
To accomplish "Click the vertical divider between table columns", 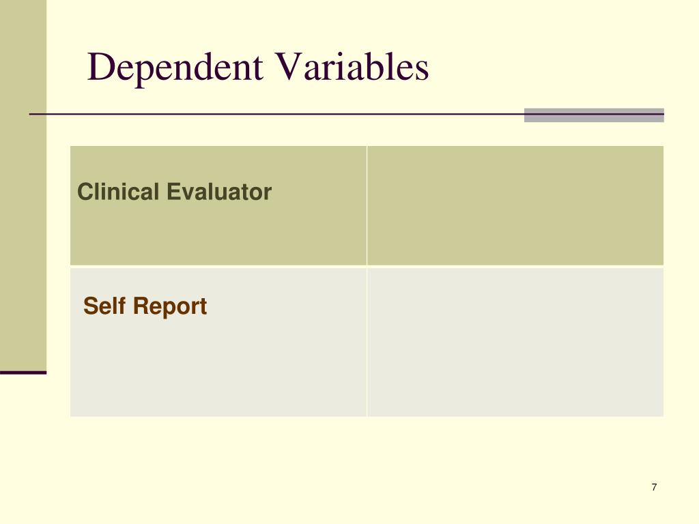I will (x=367, y=281).
